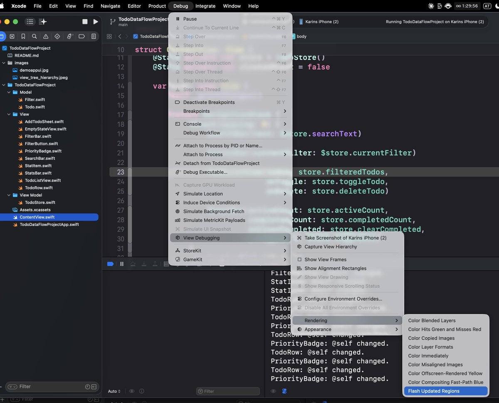Choose Pause in Debug menu
The image size is (499, 403).
coord(230,19)
